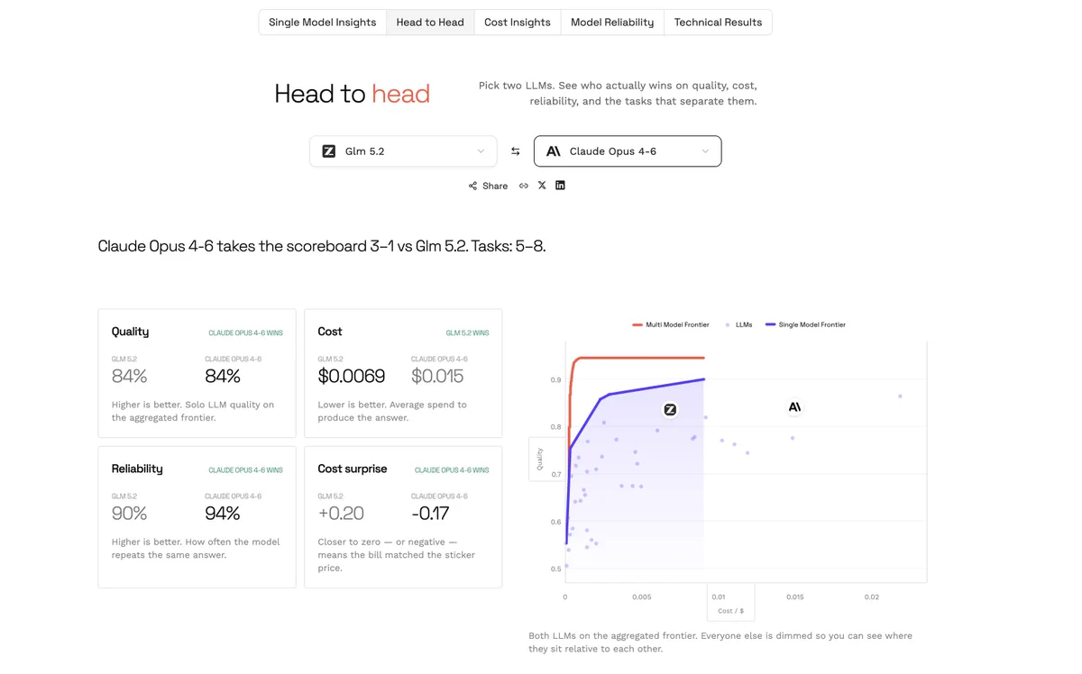Click the +0.20 cost surprise value

pyautogui.click(x=341, y=514)
